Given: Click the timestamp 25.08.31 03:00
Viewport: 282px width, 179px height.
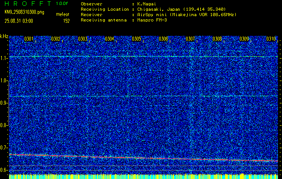Looking at the screenshot, I should click(19, 21).
